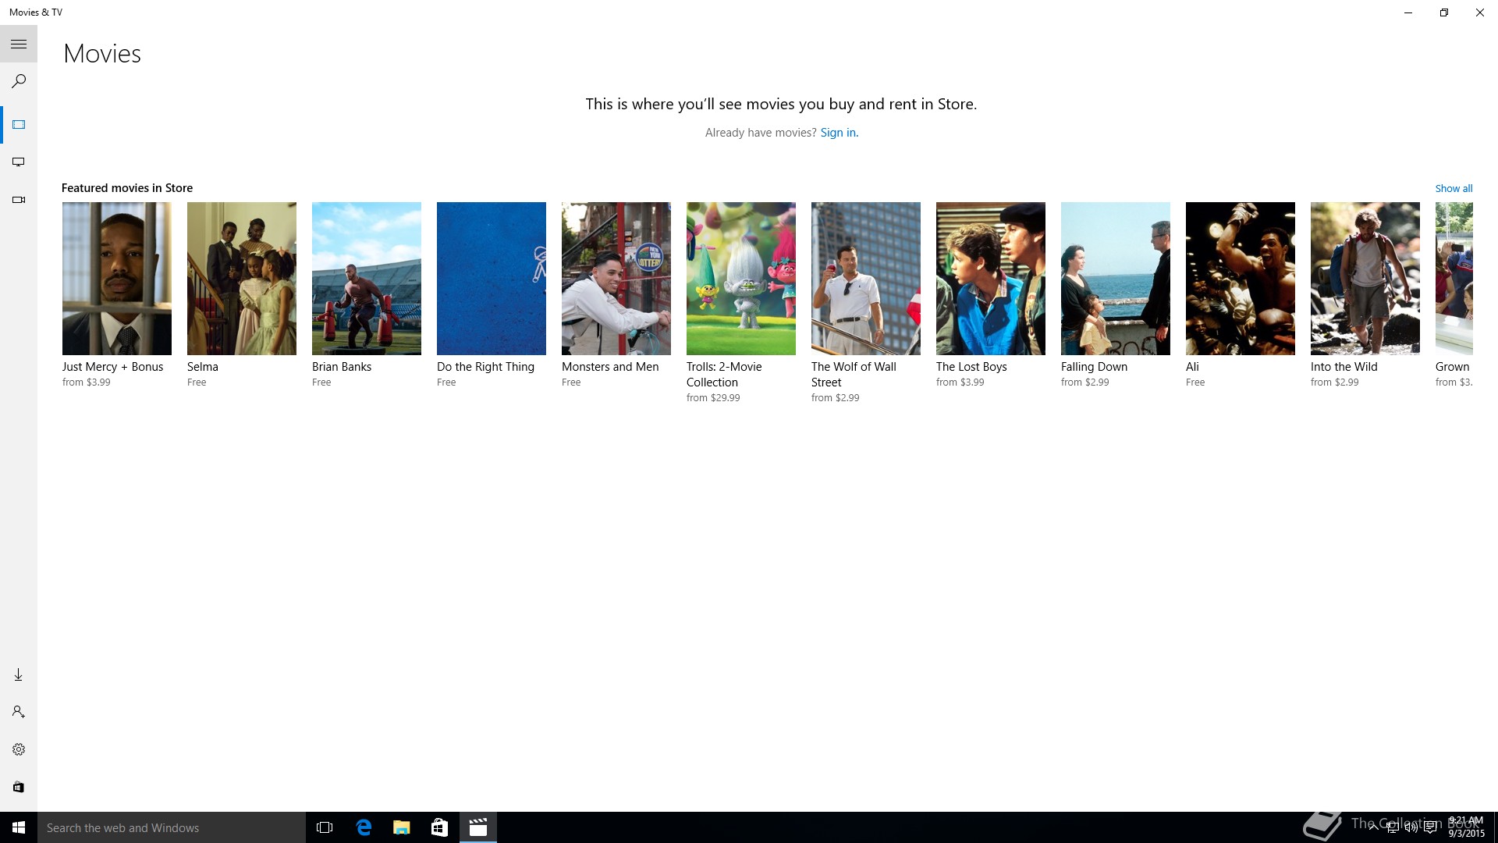Open the volume control tray icon

pos(1411,828)
